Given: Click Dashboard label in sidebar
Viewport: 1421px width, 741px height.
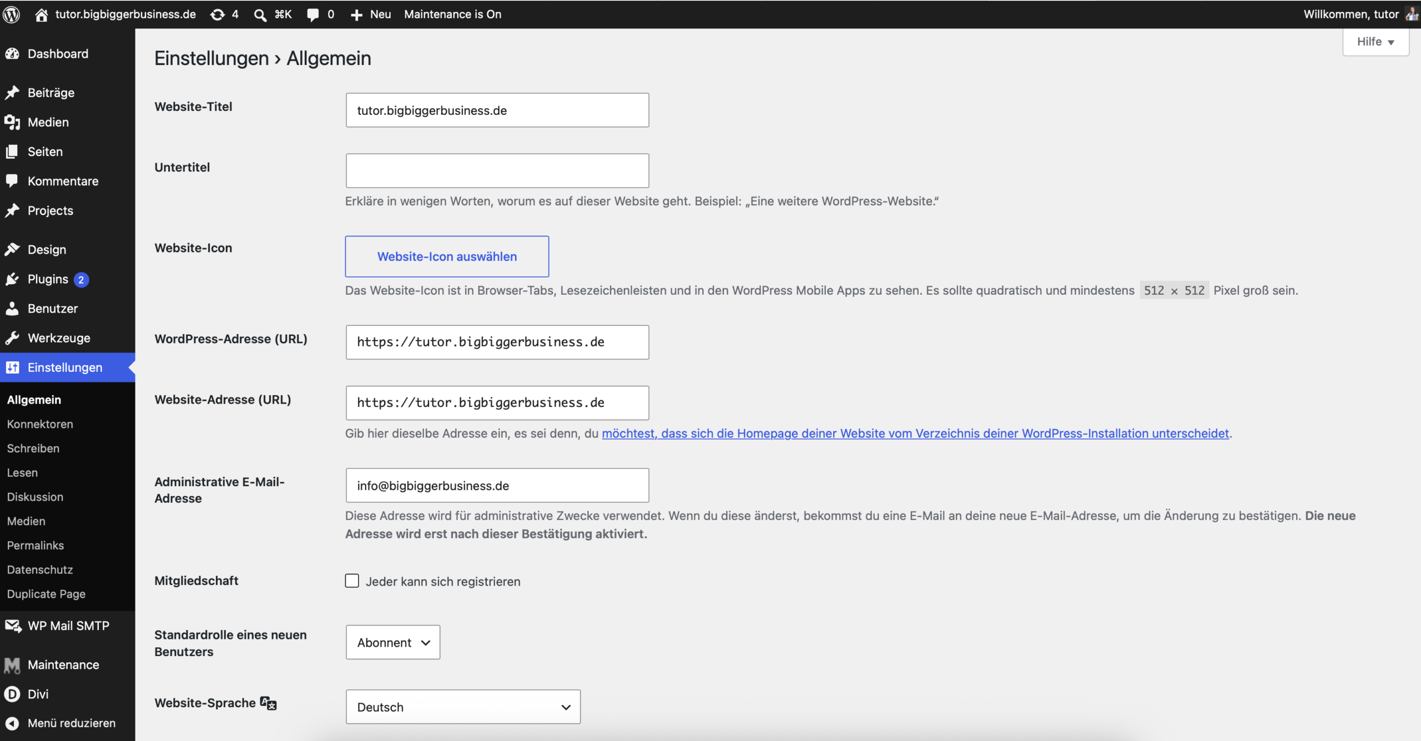Looking at the screenshot, I should point(58,54).
